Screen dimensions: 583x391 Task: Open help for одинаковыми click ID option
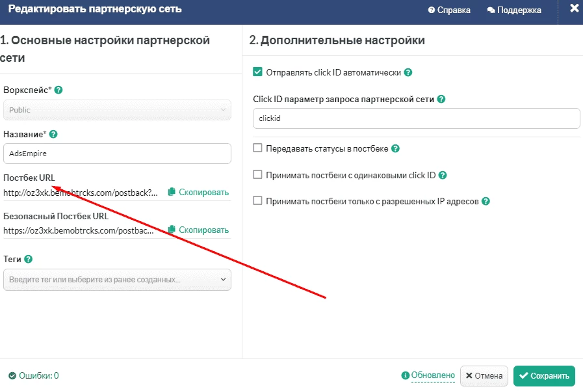coord(443,175)
